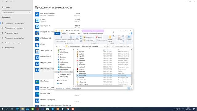Select setup.exe file
The height and width of the screenshot is (111, 197).
coord(81,69)
